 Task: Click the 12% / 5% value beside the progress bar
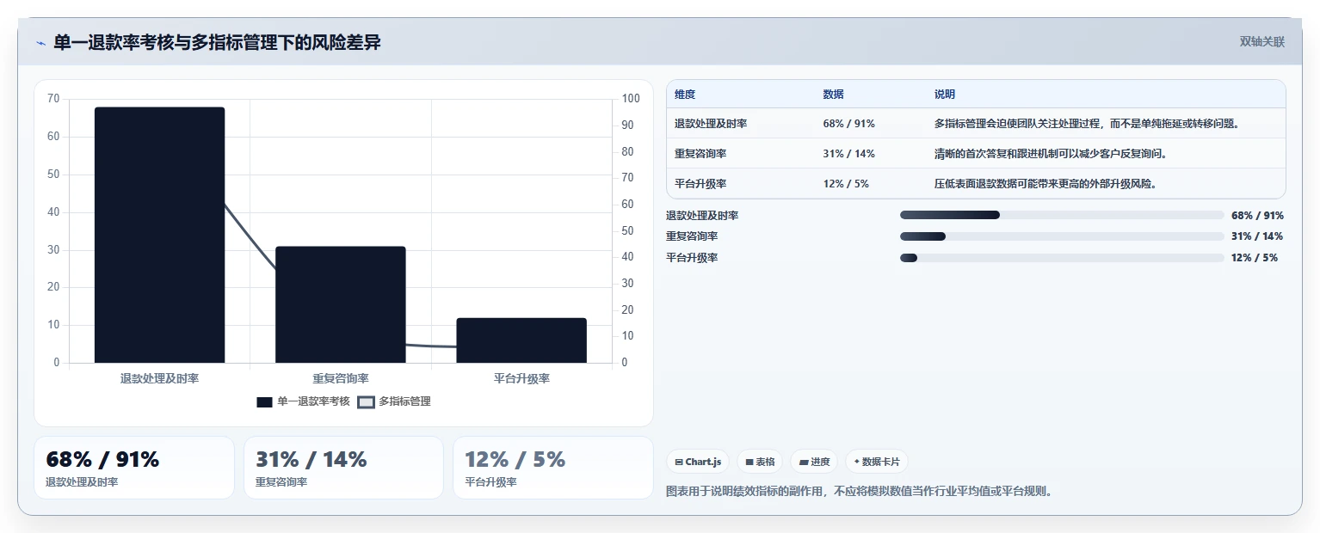(1255, 258)
